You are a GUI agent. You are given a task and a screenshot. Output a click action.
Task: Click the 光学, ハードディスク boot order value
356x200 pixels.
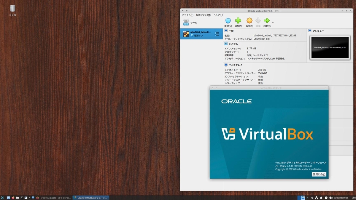coord(257,55)
